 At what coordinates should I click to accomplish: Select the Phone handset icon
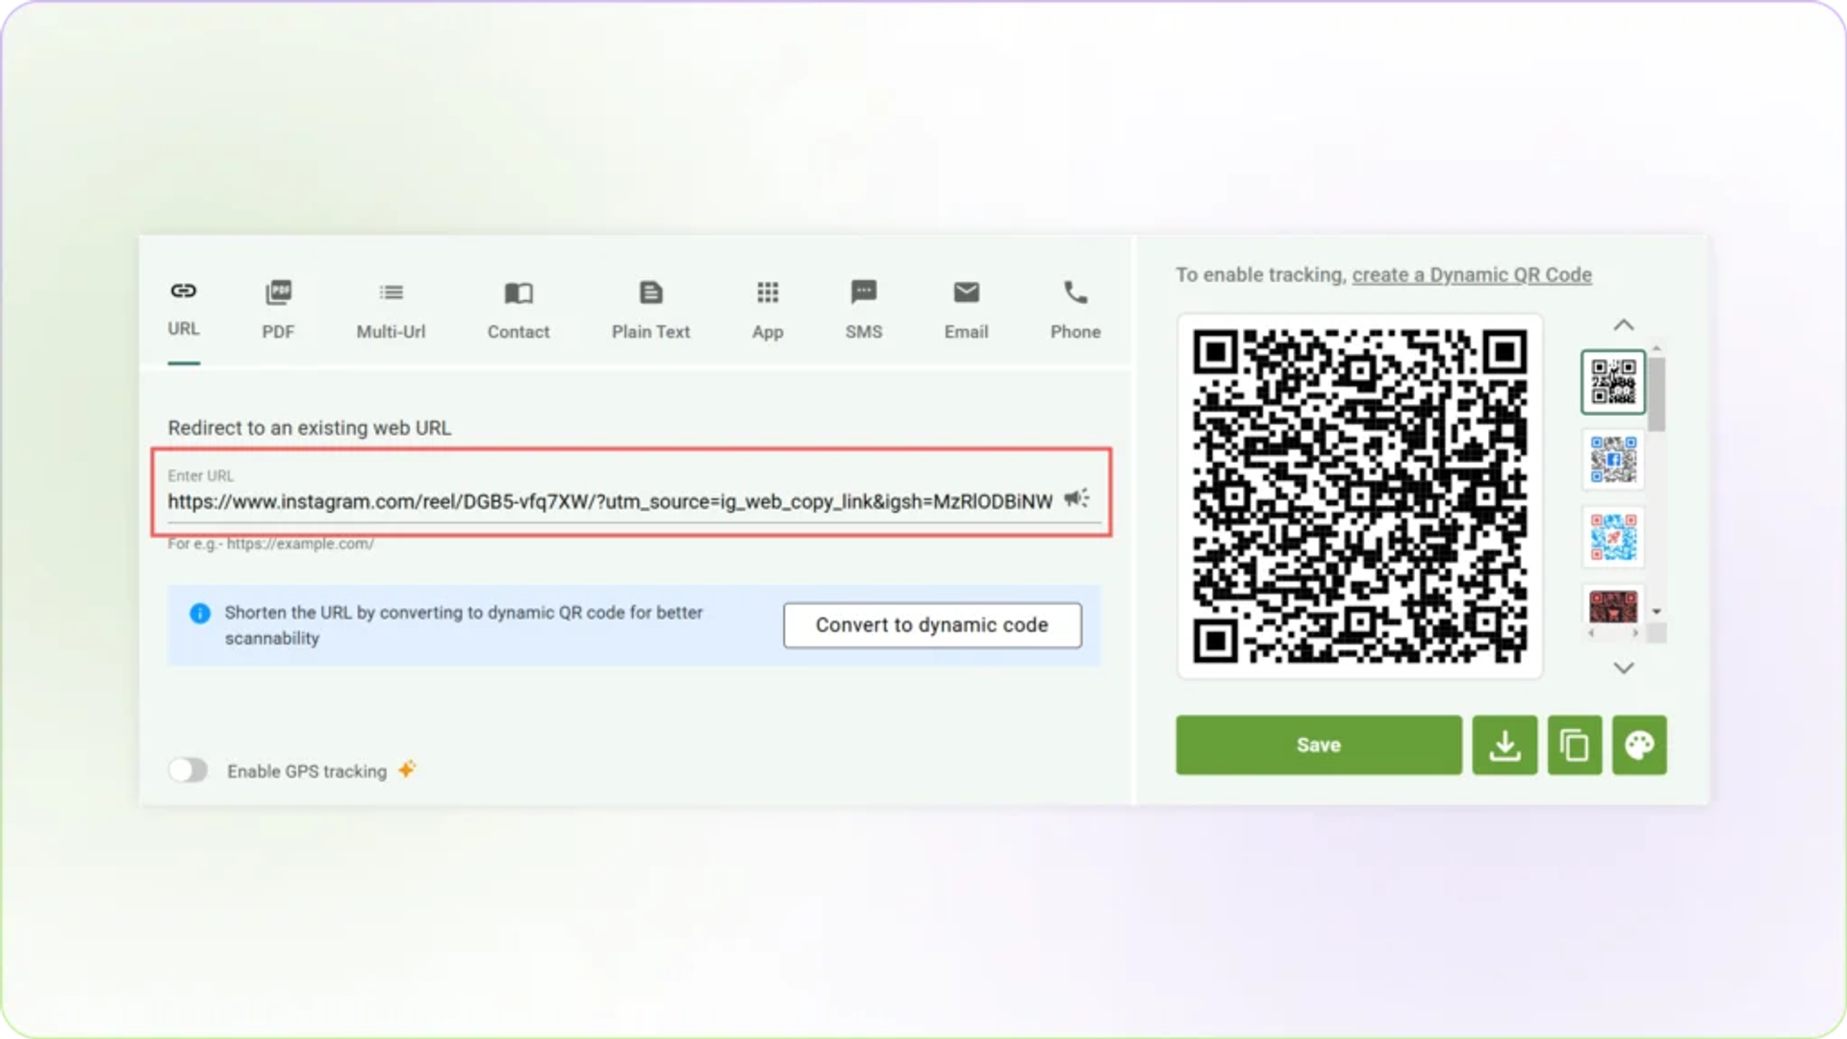coord(1075,292)
